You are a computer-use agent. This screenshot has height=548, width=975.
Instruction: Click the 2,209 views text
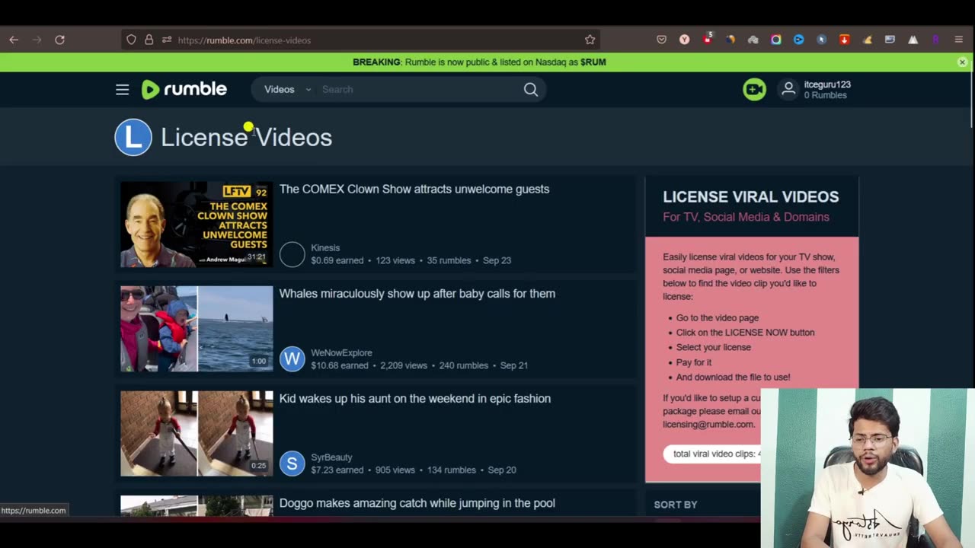[404, 365]
